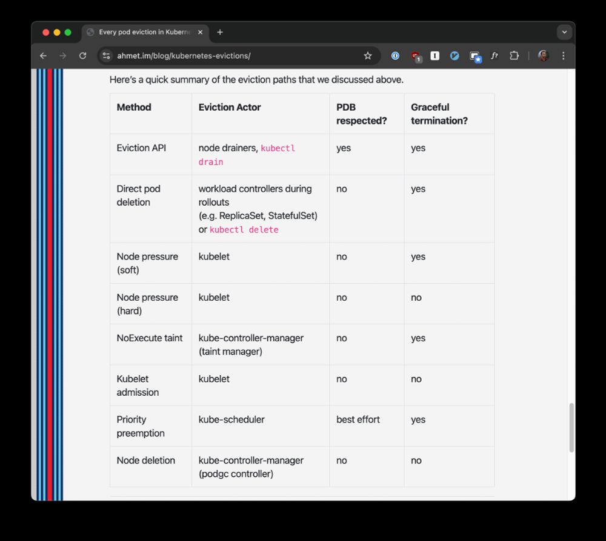This screenshot has height=541, width=606.
Task: Click the page vertical scrollbar thumb
Action: click(571, 428)
